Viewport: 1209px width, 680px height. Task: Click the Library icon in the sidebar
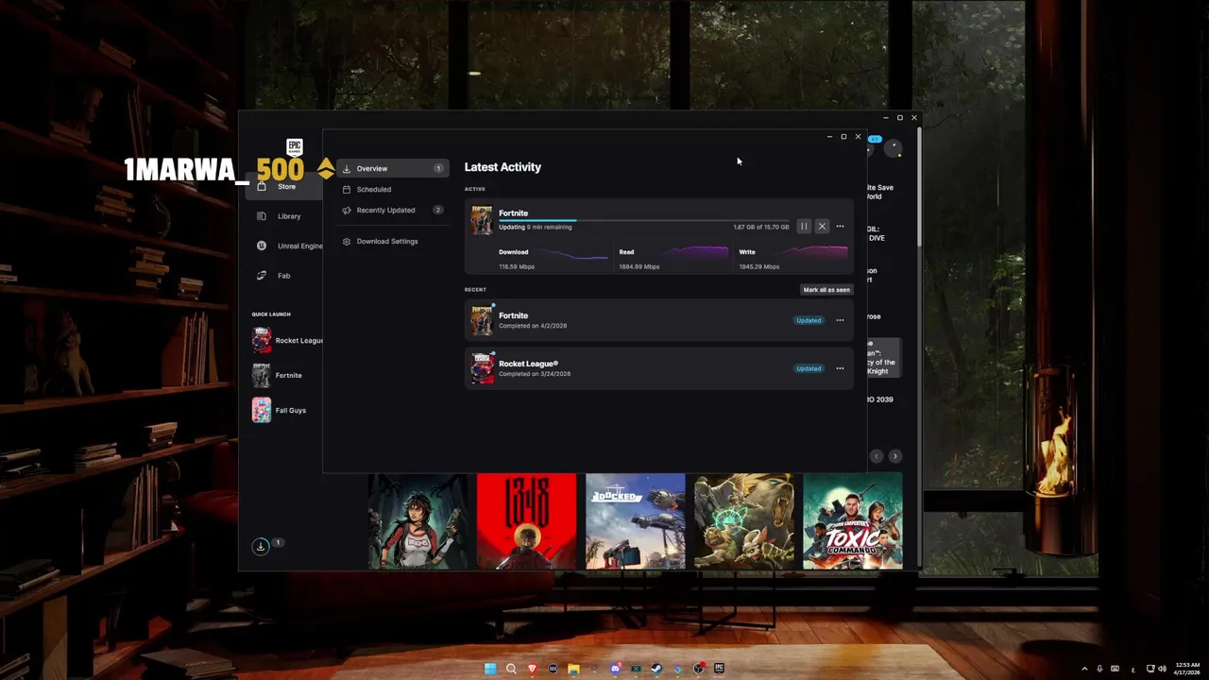(262, 216)
